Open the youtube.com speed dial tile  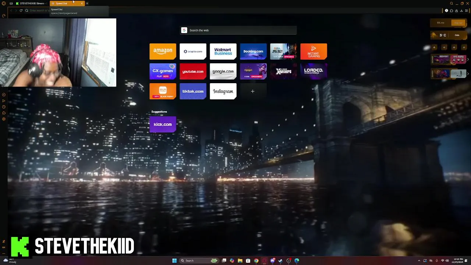coord(193,71)
